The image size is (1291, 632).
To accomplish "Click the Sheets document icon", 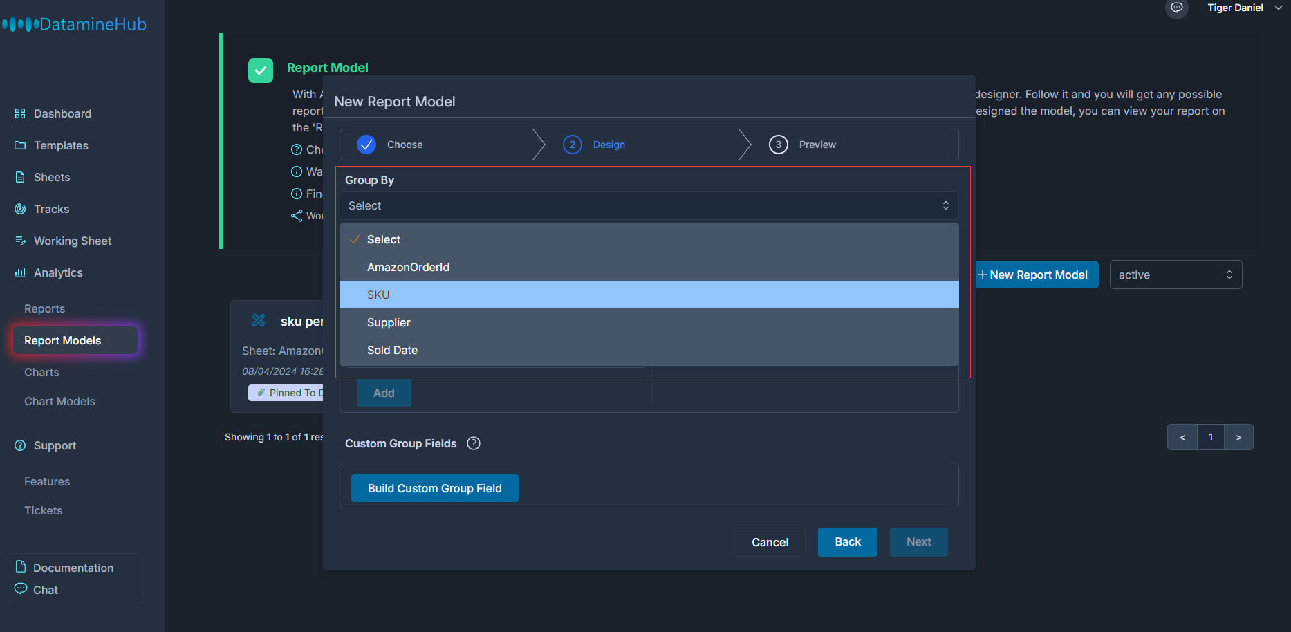I will (x=20, y=177).
